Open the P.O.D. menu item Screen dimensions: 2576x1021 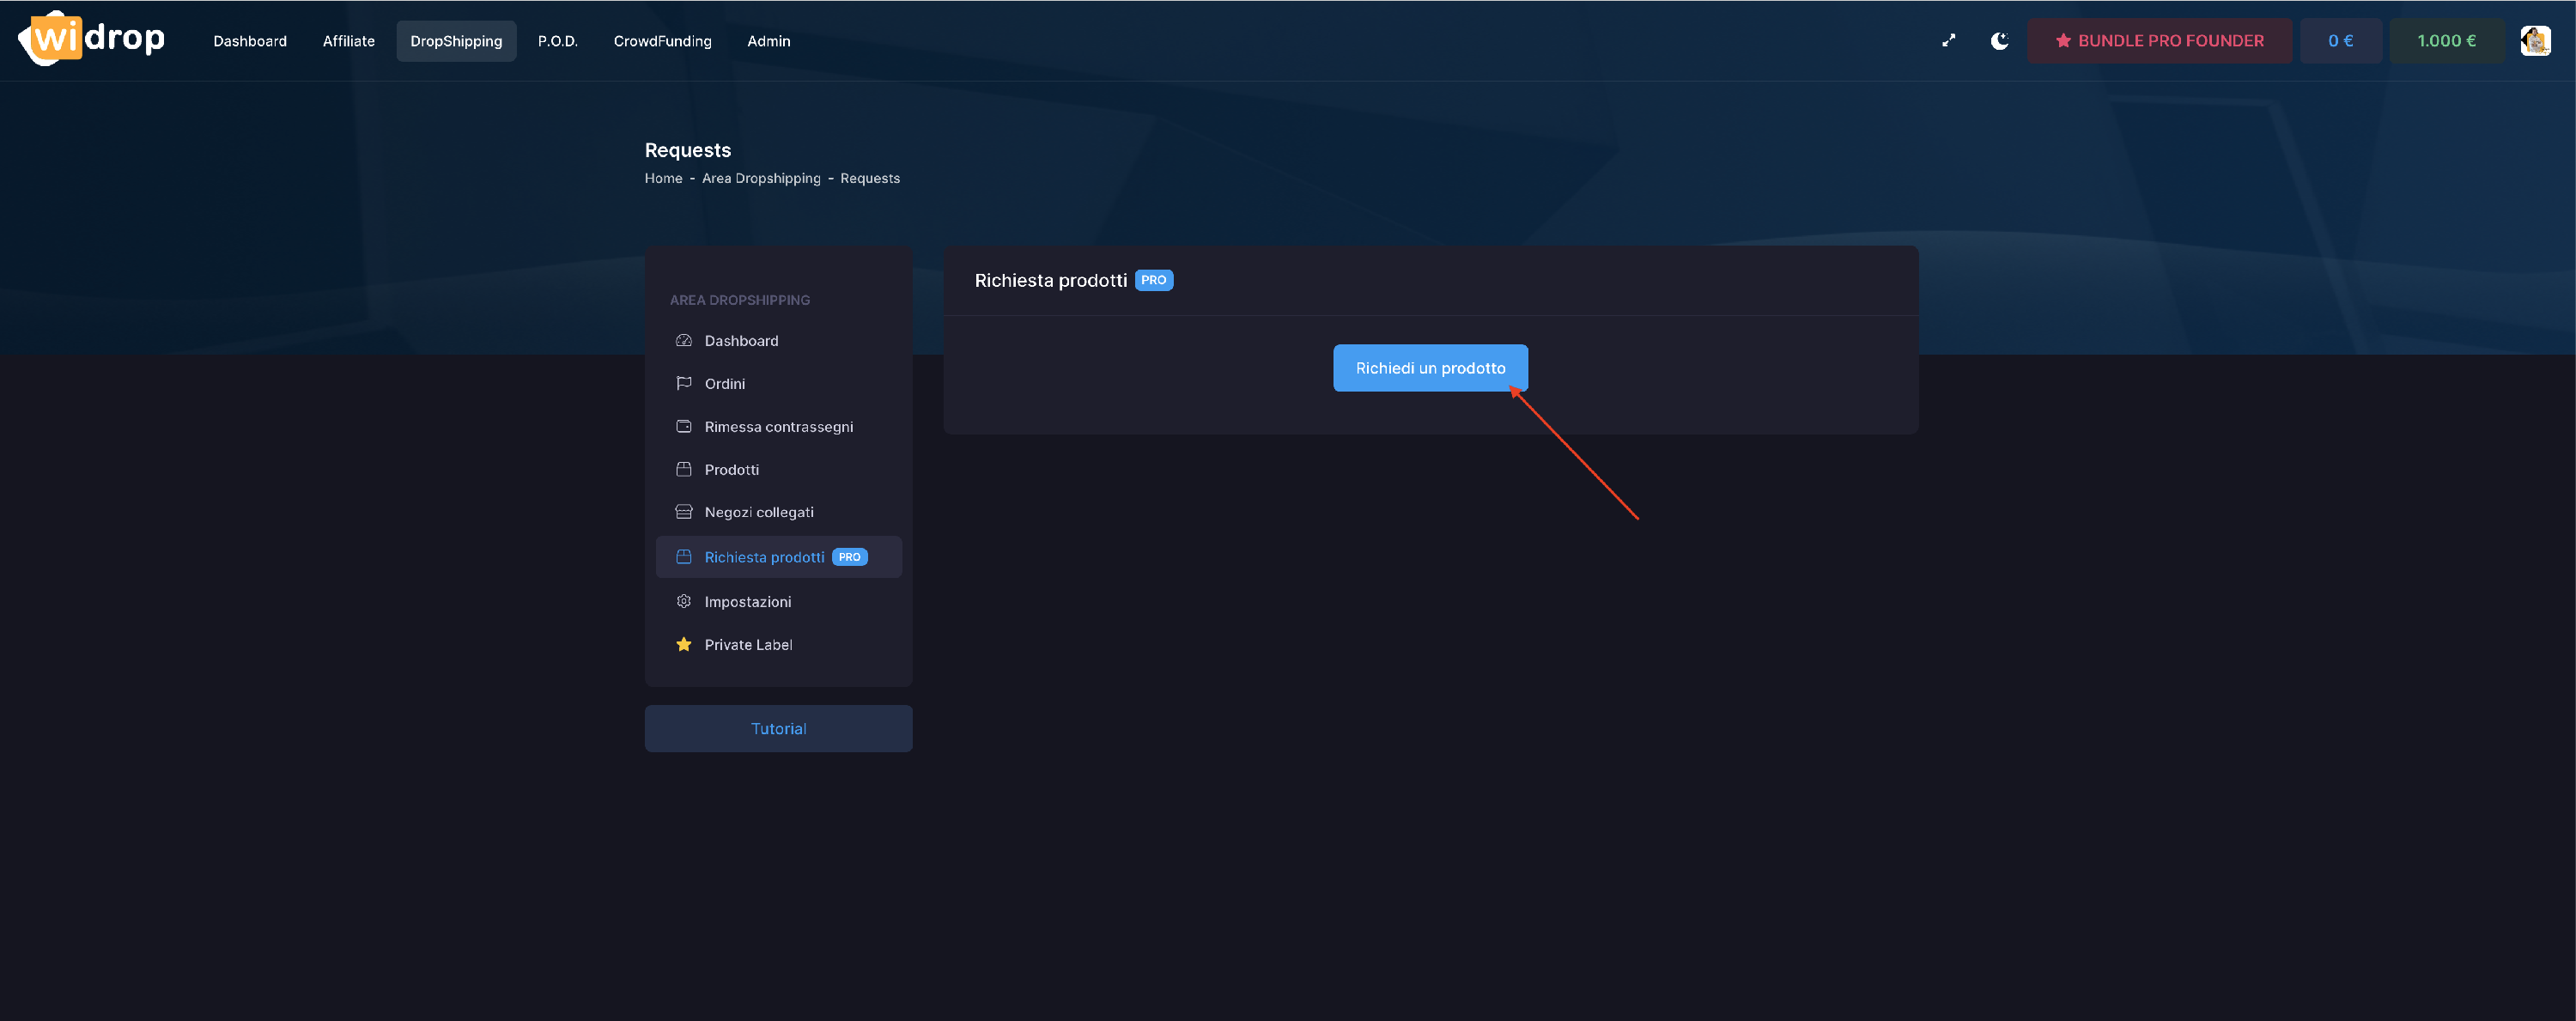(x=557, y=41)
